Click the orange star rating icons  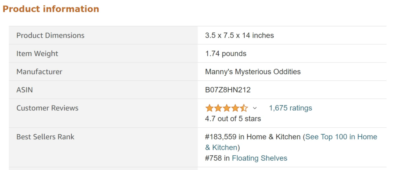click(x=226, y=108)
